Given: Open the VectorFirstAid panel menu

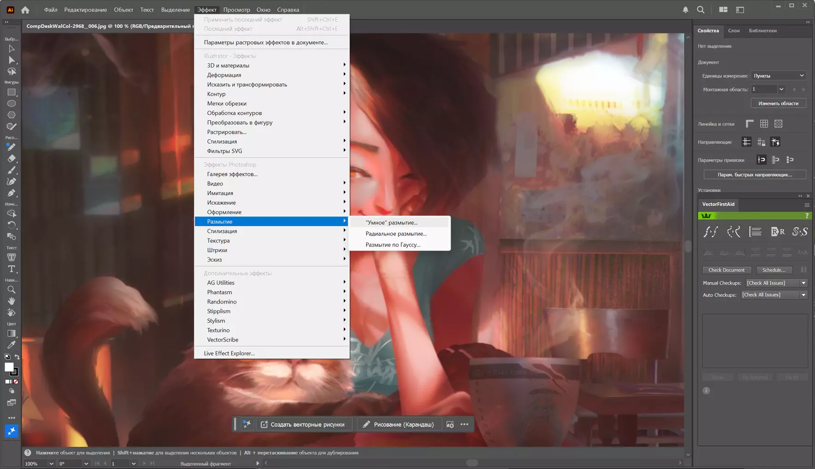Looking at the screenshot, I should [x=807, y=205].
